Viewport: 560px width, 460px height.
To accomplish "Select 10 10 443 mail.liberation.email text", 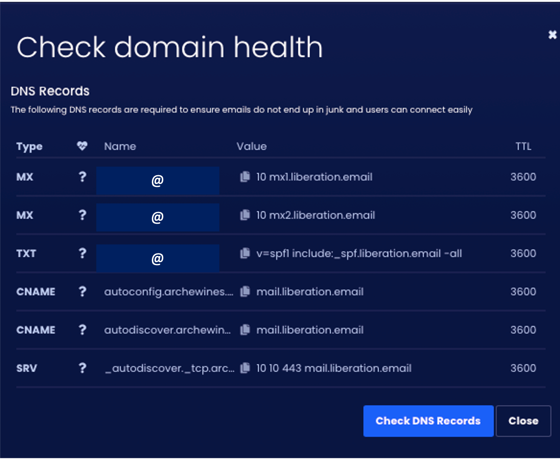I will [x=334, y=368].
